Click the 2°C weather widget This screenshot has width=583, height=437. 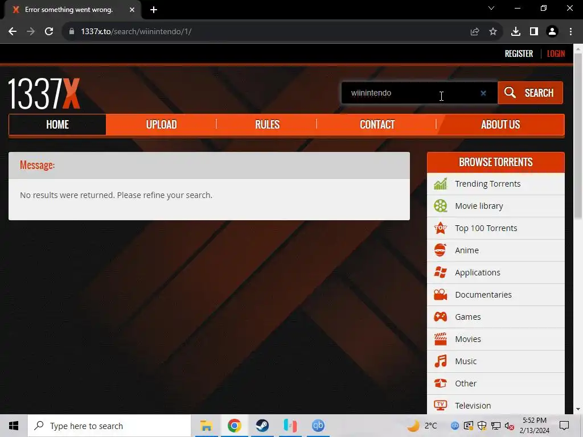click(x=422, y=426)
